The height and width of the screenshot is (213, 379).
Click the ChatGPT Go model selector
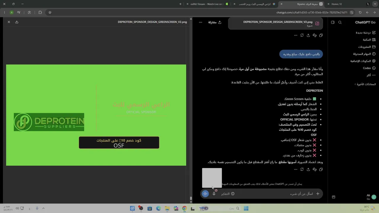pos(365,22)
